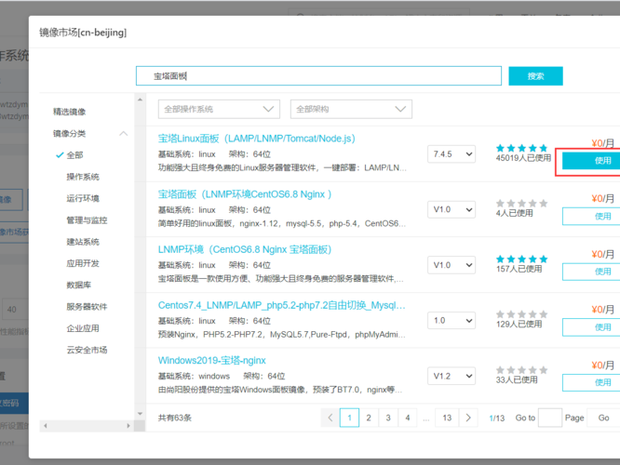Viewport: 620px width, 465px height.
Task: Click the 搜索 search button
Action: coord(535,76)
